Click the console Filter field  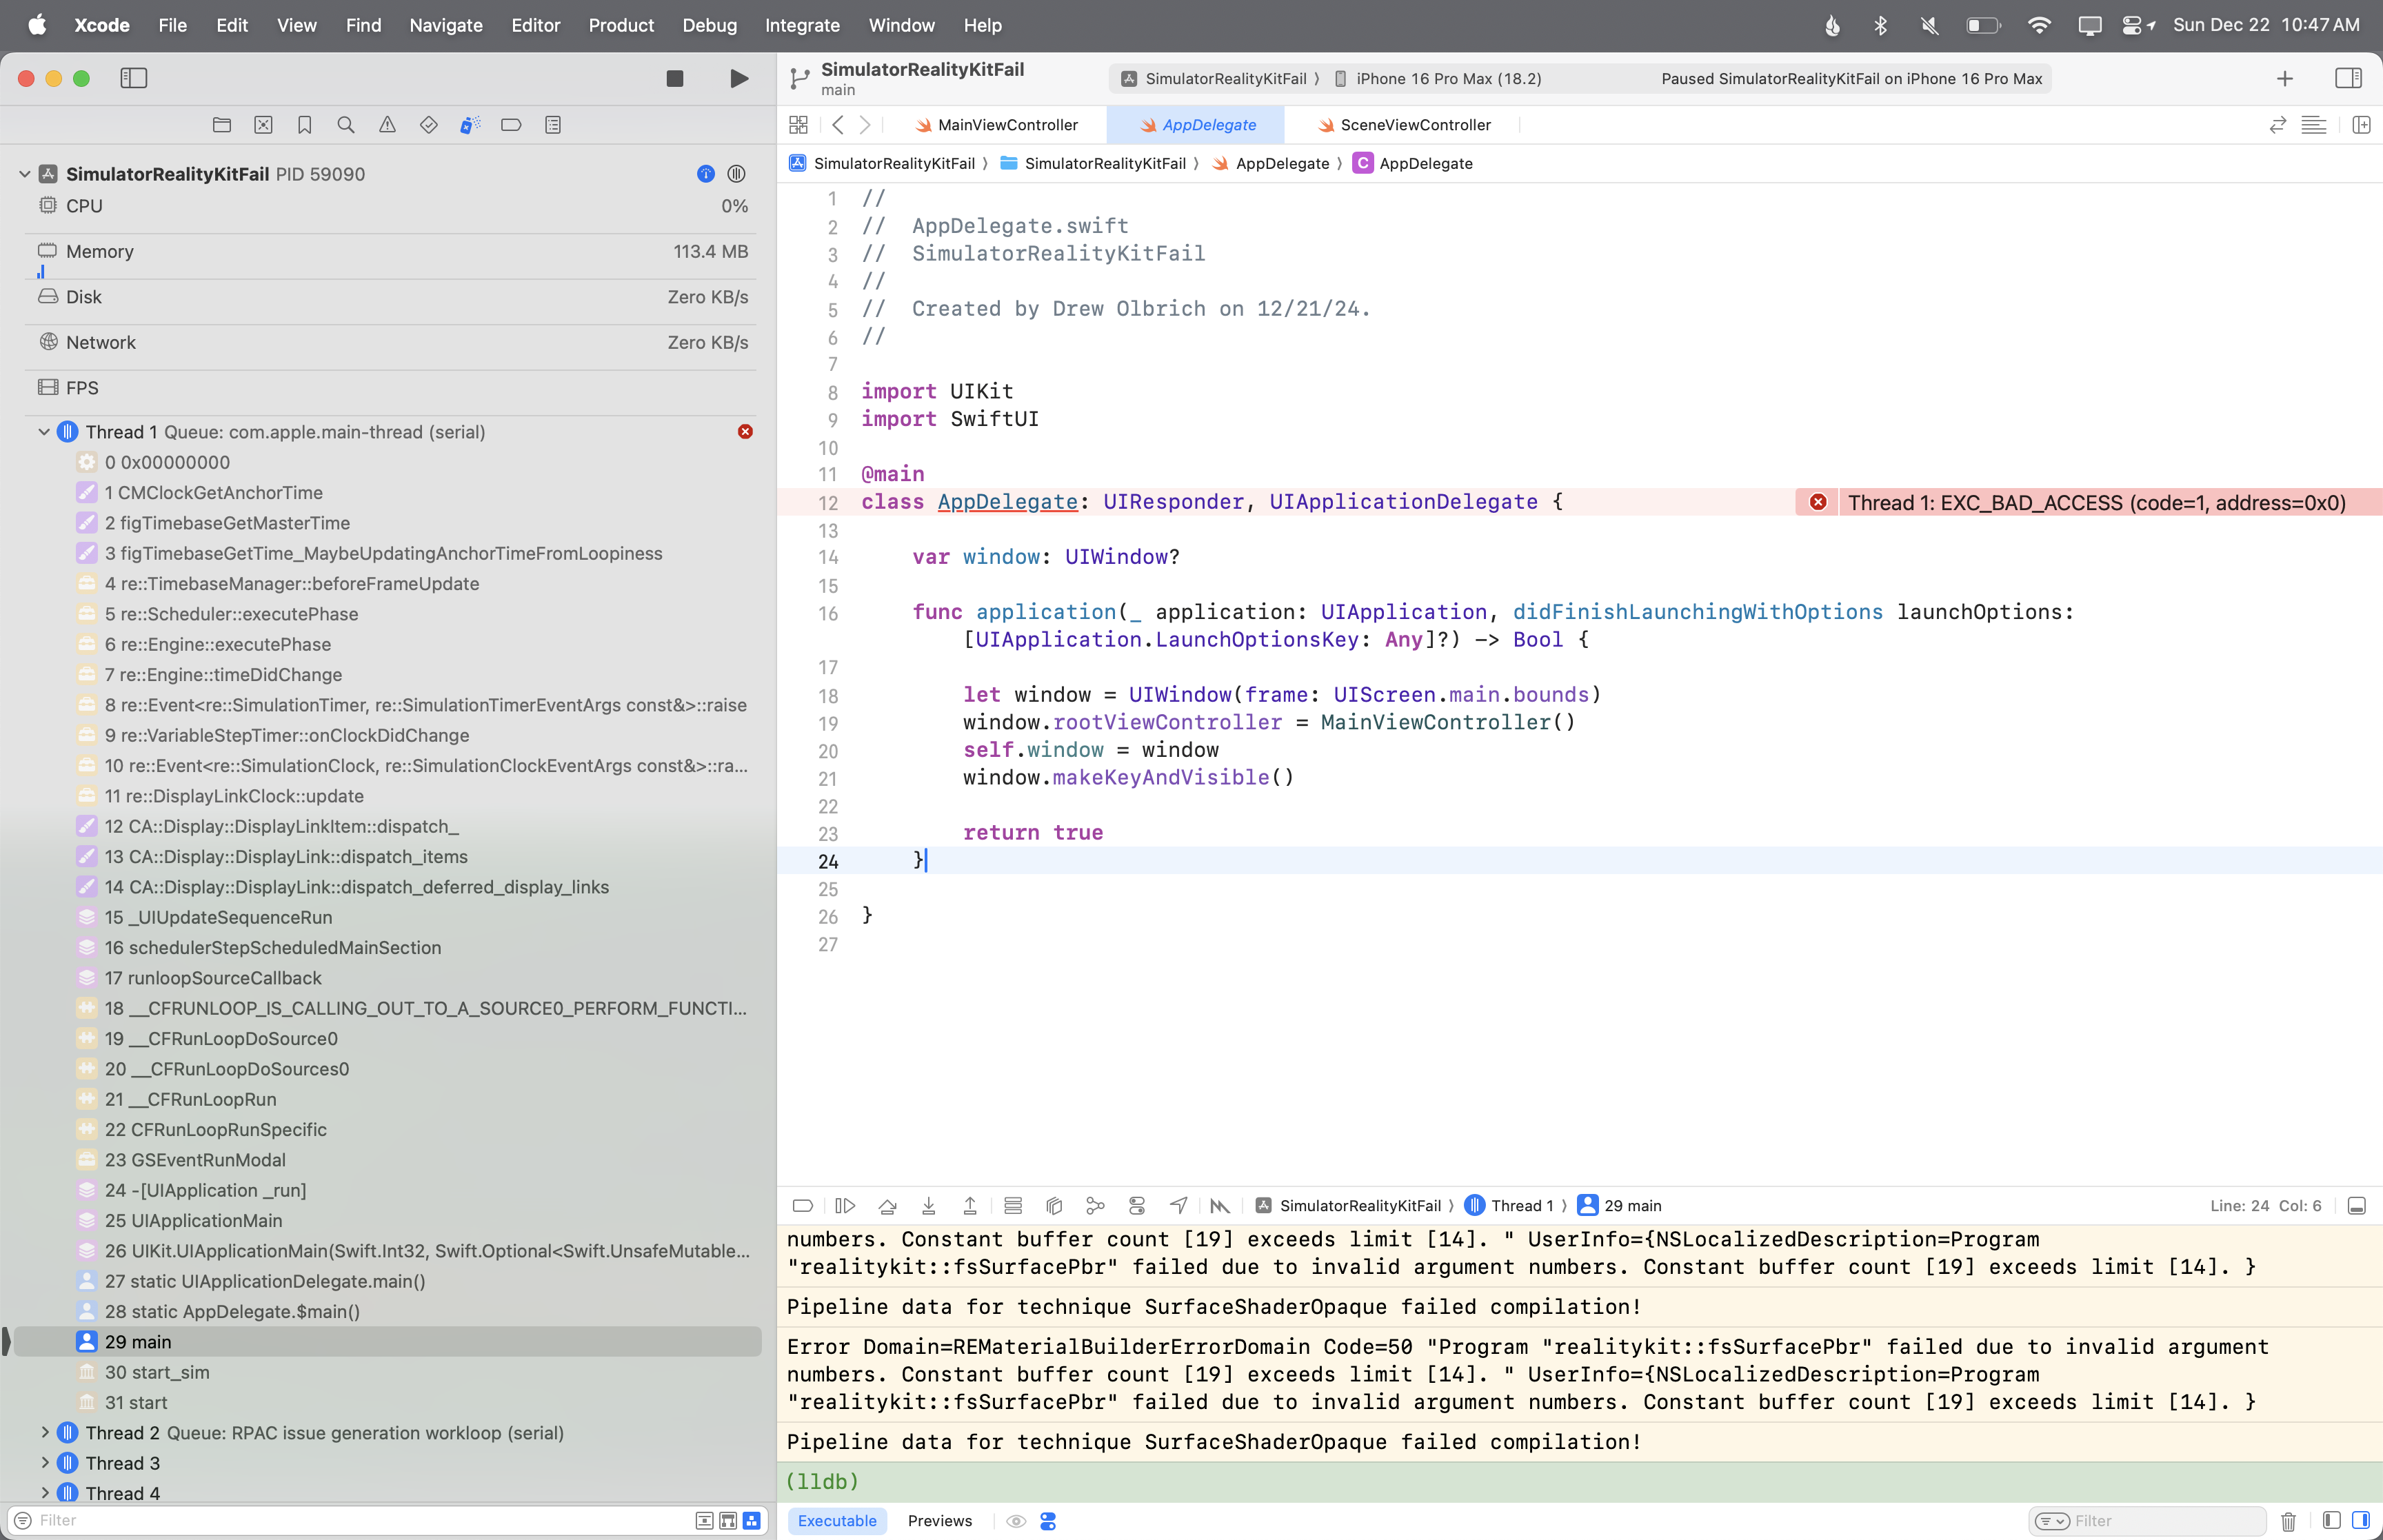(2147, 1521)
